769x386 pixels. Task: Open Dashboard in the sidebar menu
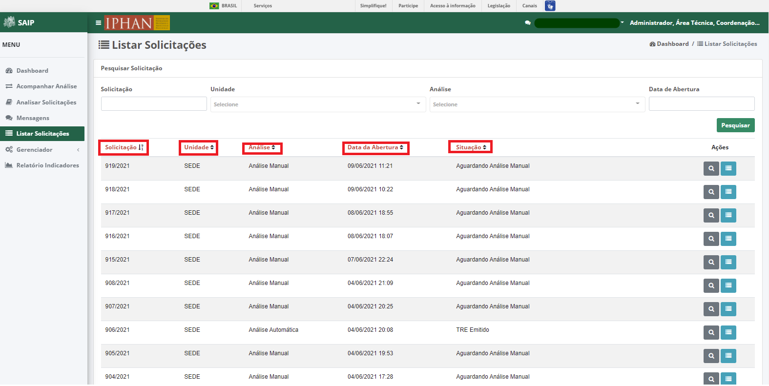pyautogui.click(x=42, y=71)
